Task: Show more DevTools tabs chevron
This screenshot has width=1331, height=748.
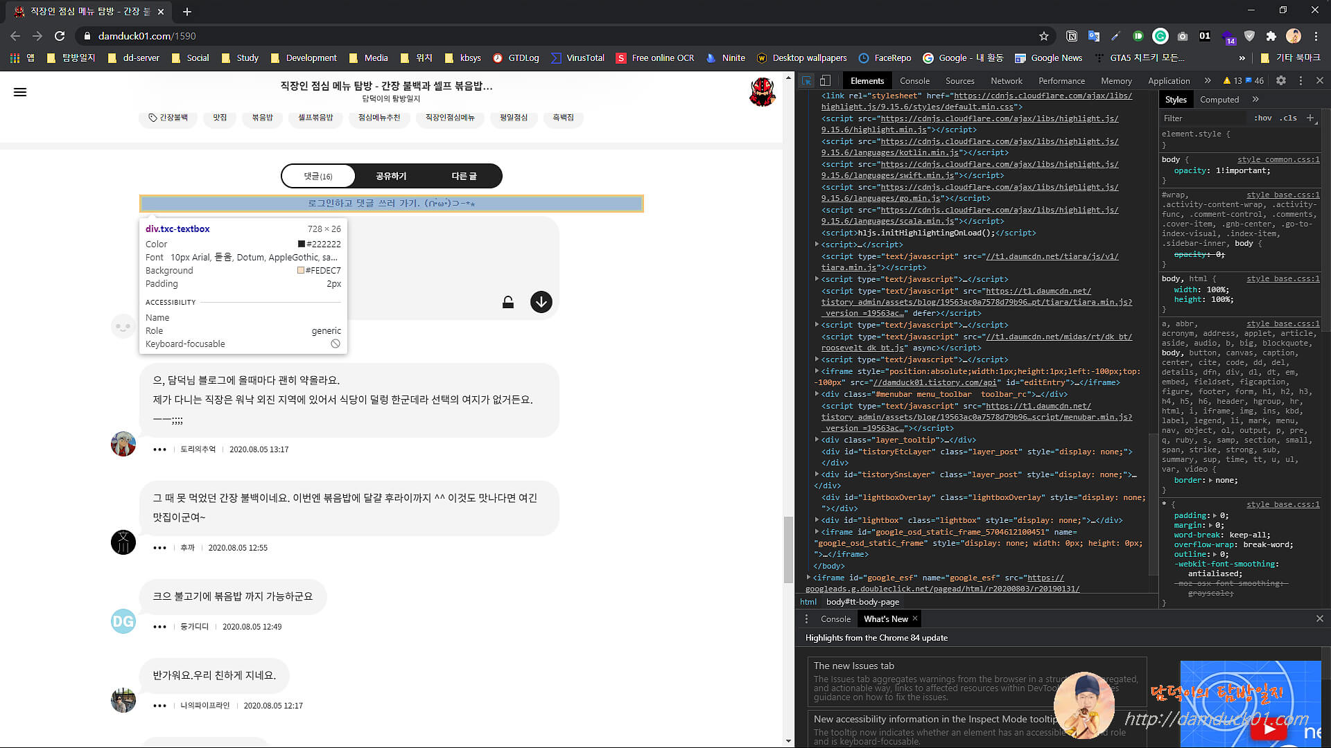Action: click(1208, 81)
